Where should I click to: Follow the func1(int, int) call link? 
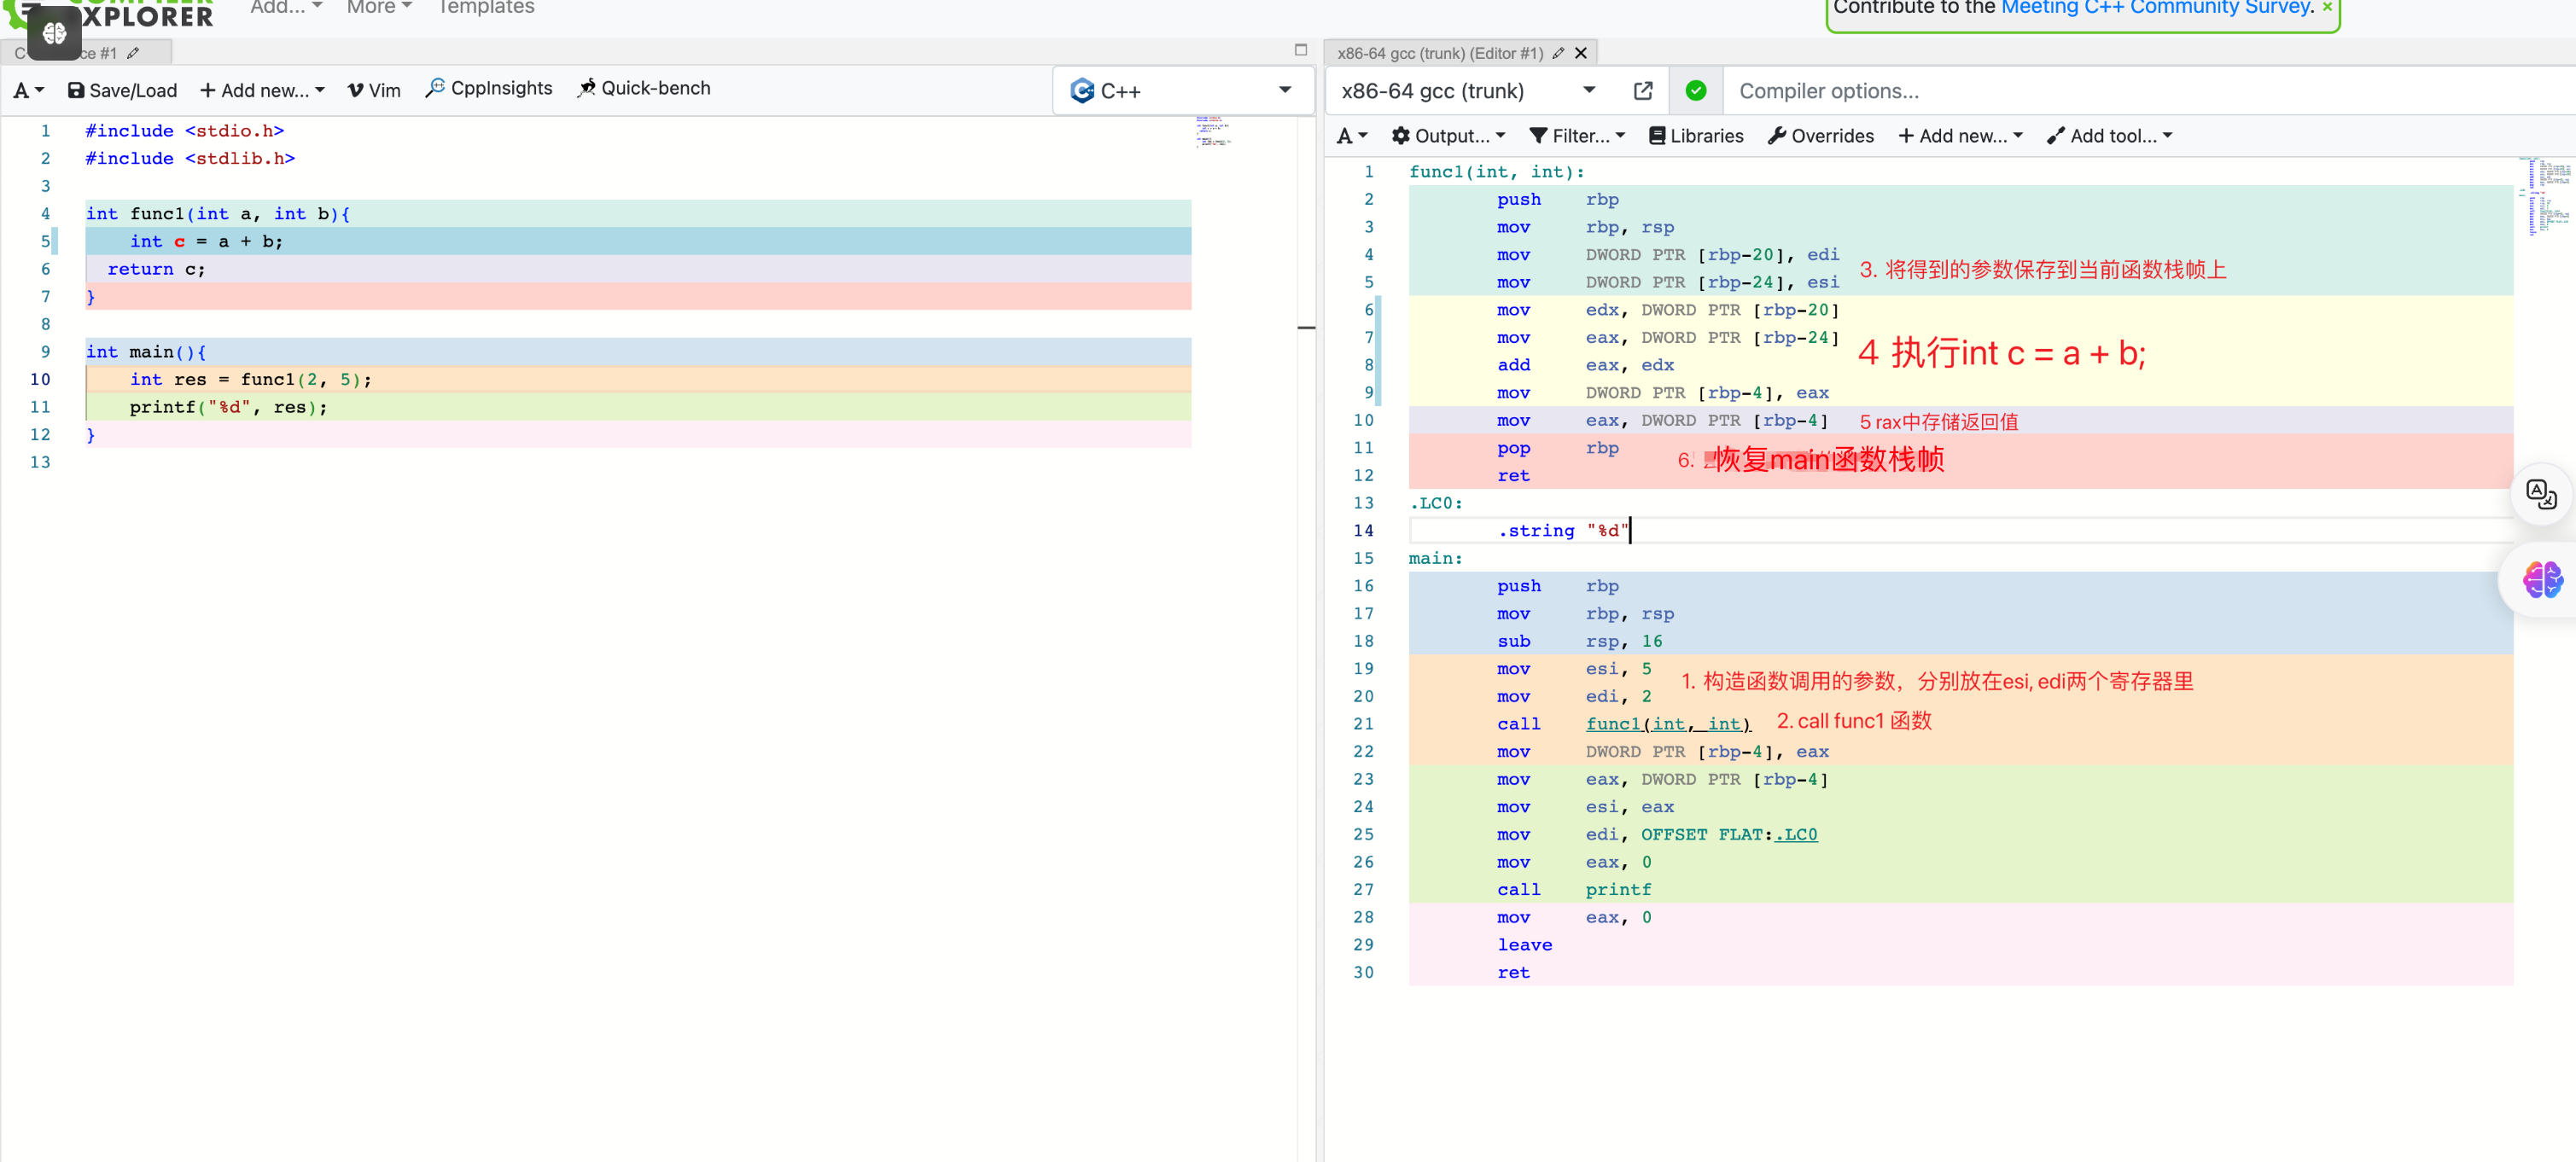tap(1668, 724)
